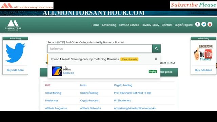Open the Crypto Faucets category
The width and height of the screenshot is (217, 122).
(x=90, y=101)
